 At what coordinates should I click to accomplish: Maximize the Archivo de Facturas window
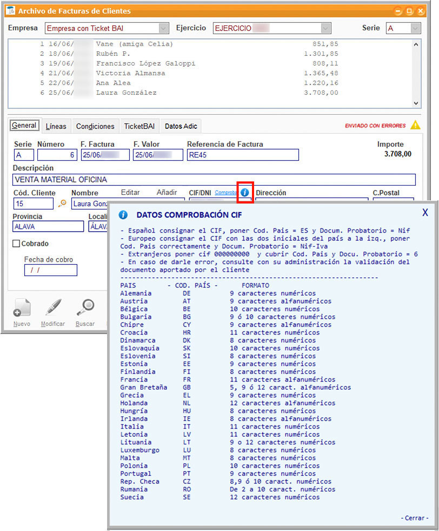pos(409,11)
